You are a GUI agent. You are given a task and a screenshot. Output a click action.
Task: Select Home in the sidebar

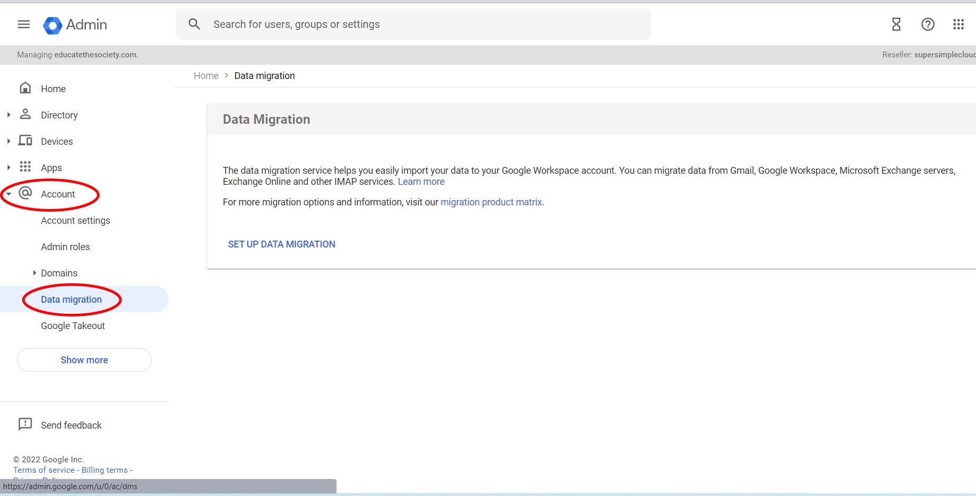click(x=53, y=89)
